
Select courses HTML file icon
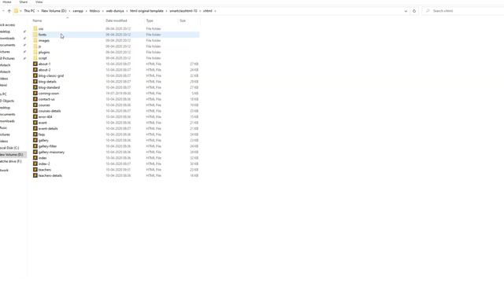pyautogui.click(x=35, y=105)
